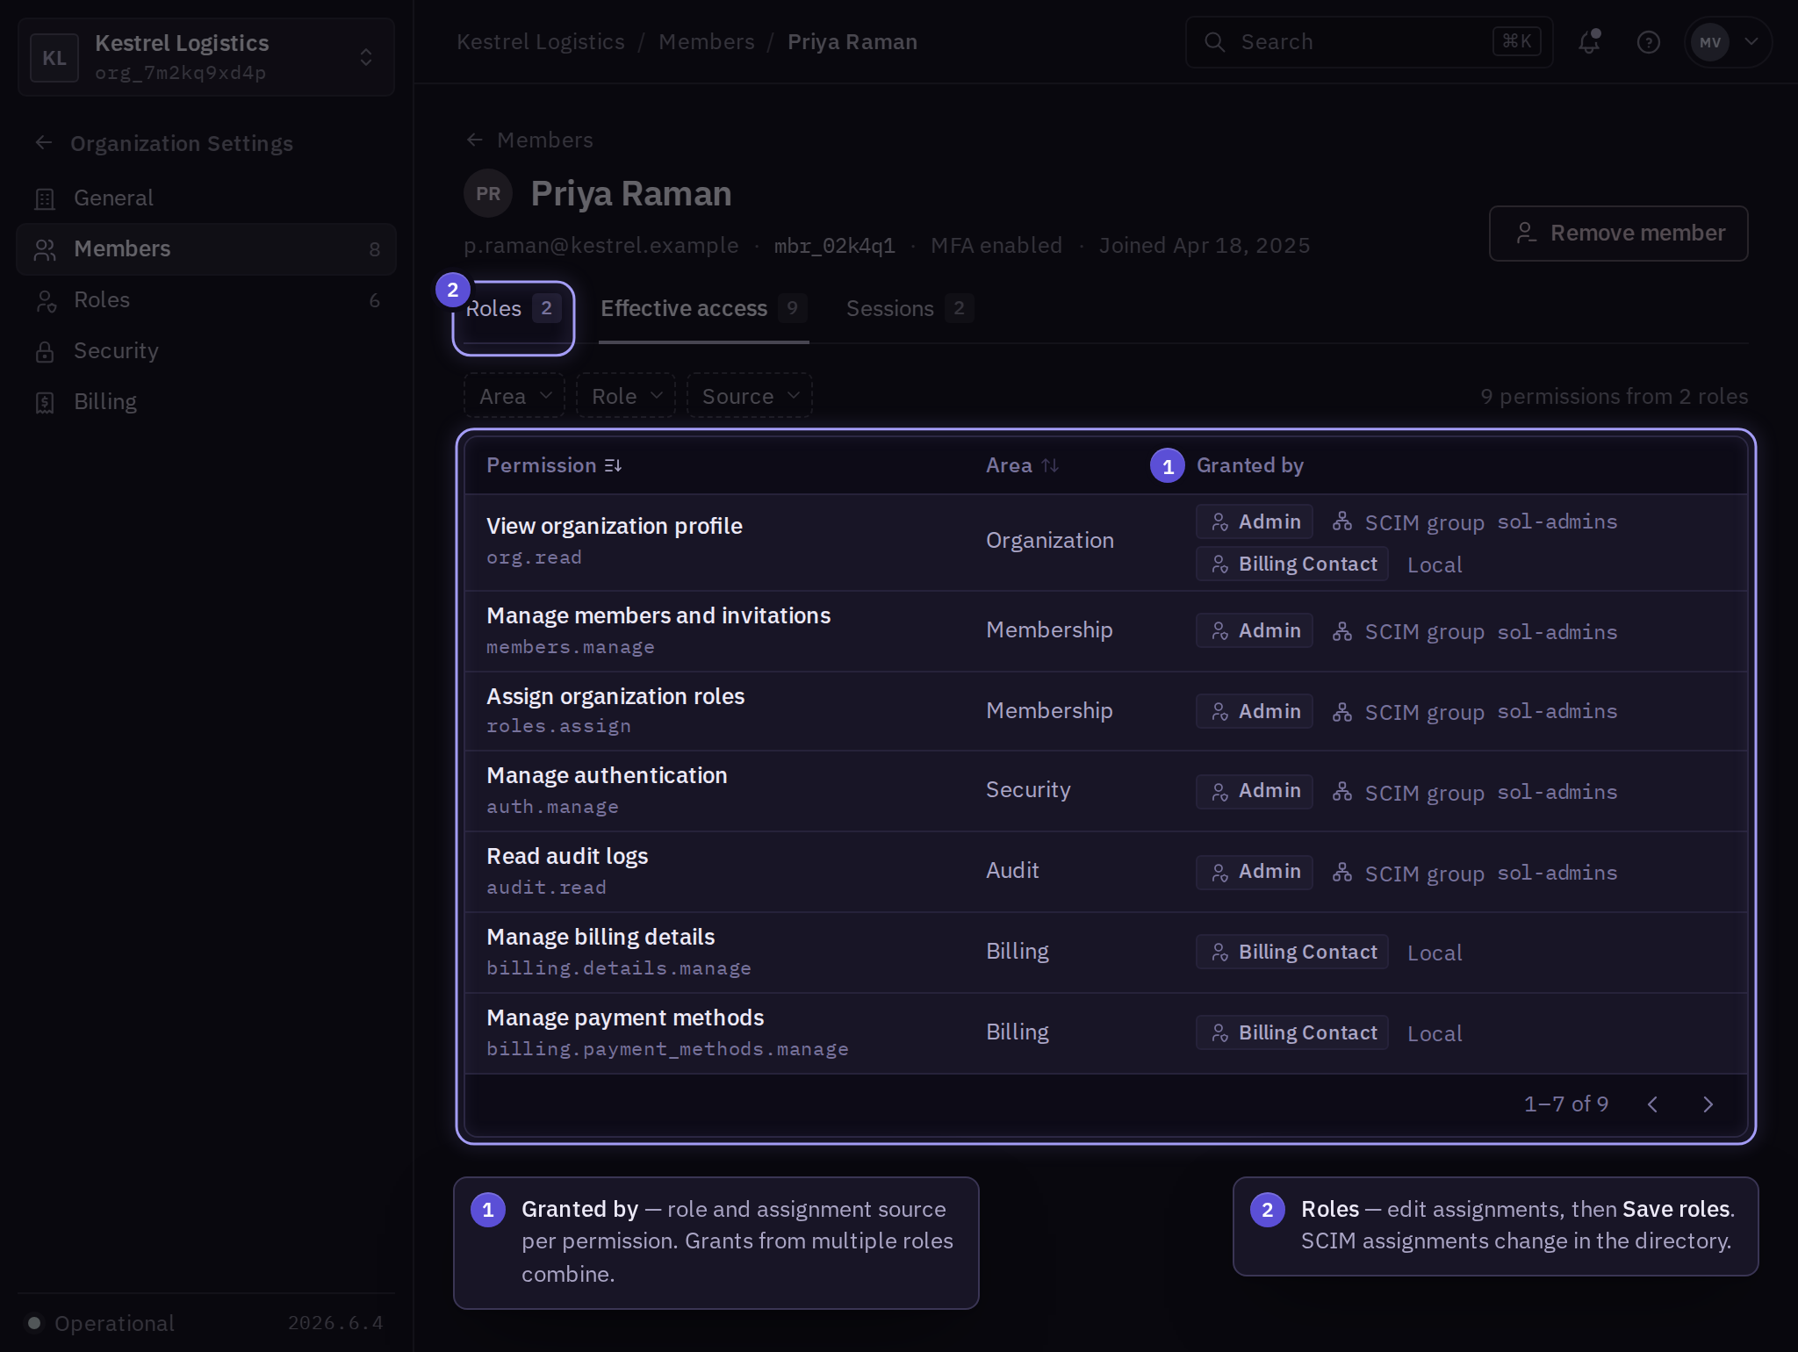Sort by the Area column arrows
Viewport: 1798px width, 1352px height.
point(1050,465)
